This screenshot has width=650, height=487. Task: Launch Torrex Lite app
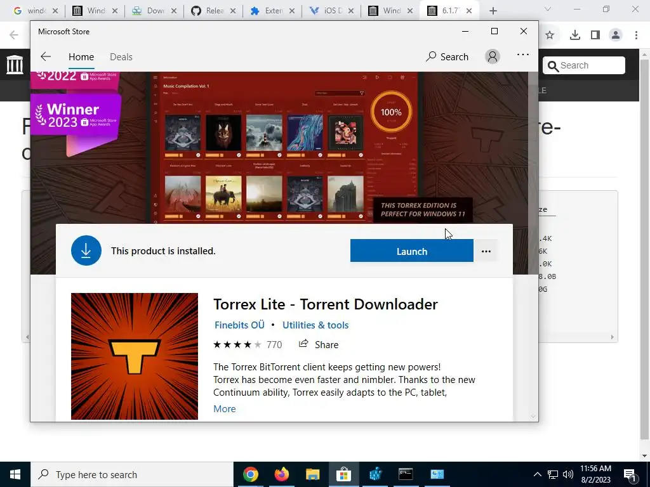click(x=411, y=251)
